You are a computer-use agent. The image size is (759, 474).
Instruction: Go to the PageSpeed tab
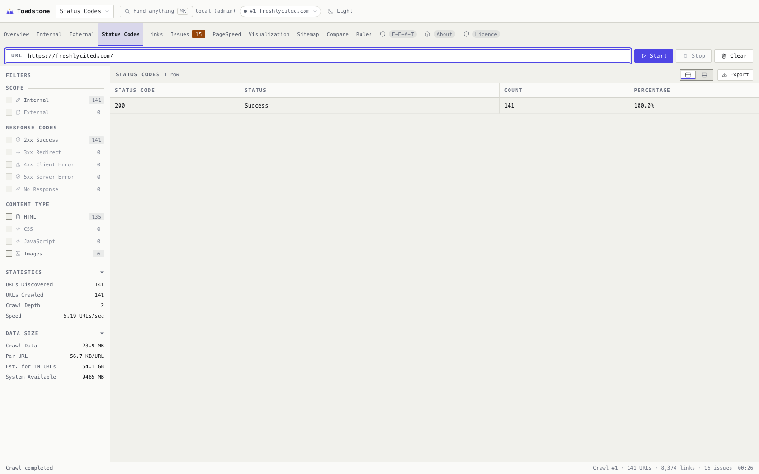point(227,34)
